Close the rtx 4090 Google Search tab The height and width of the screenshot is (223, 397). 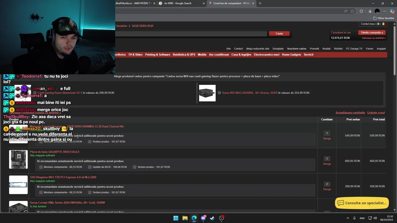(204, 3)
